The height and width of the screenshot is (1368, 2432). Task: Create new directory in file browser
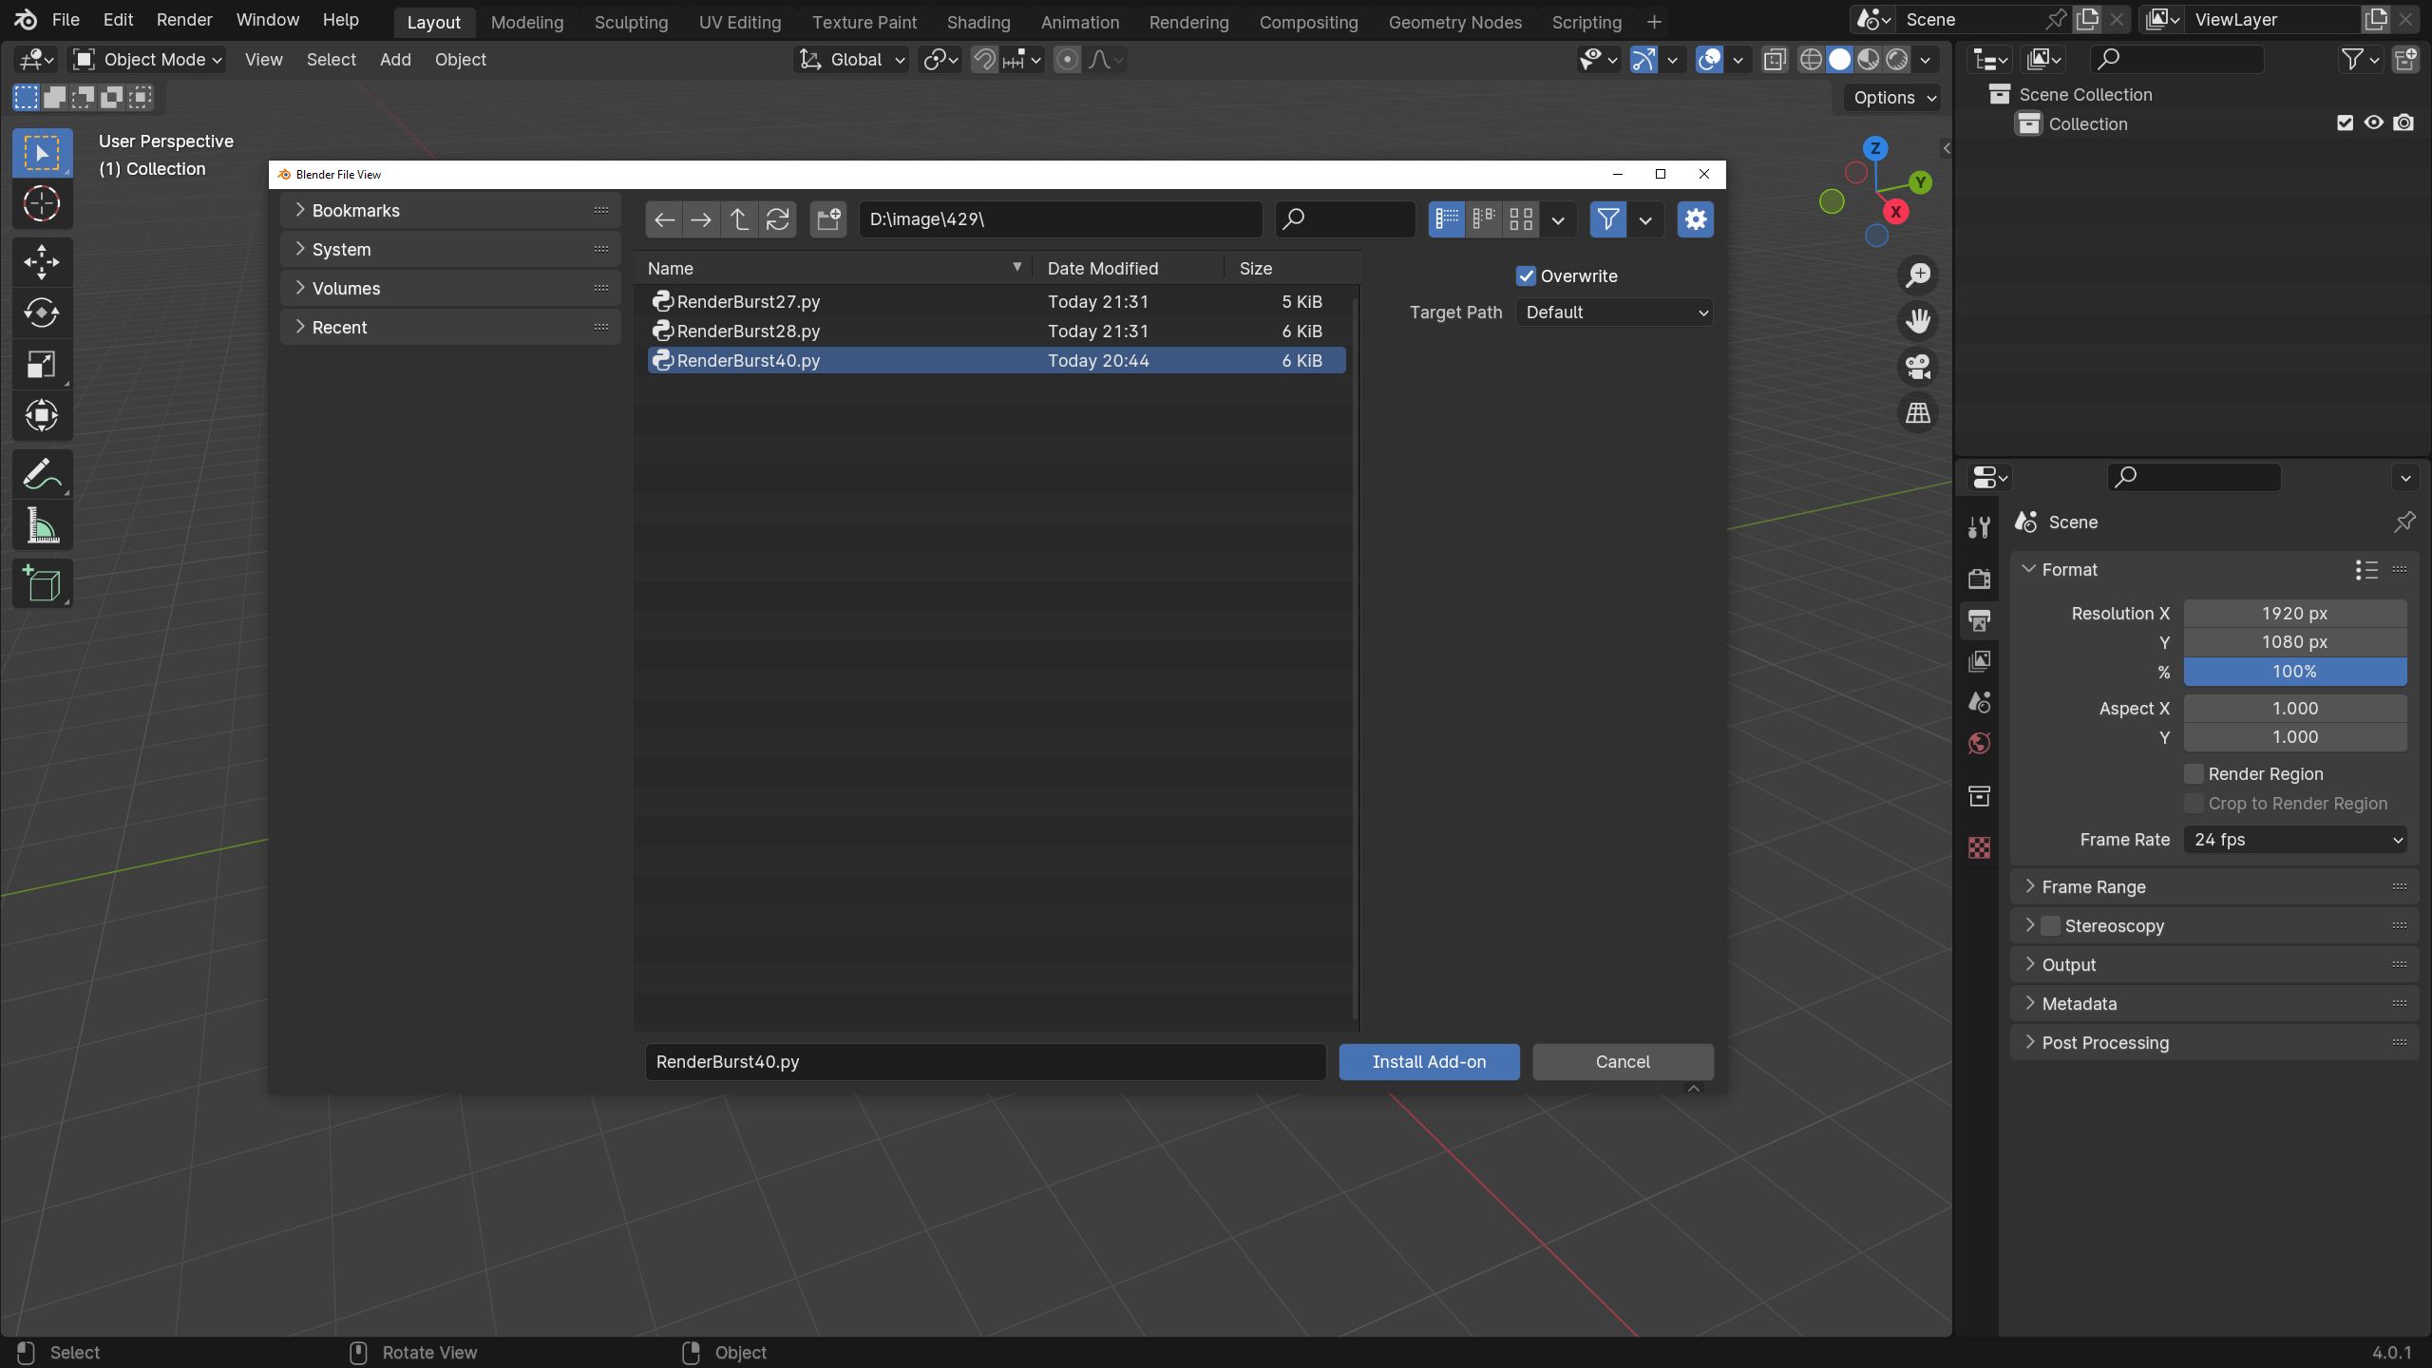point(828,219)
